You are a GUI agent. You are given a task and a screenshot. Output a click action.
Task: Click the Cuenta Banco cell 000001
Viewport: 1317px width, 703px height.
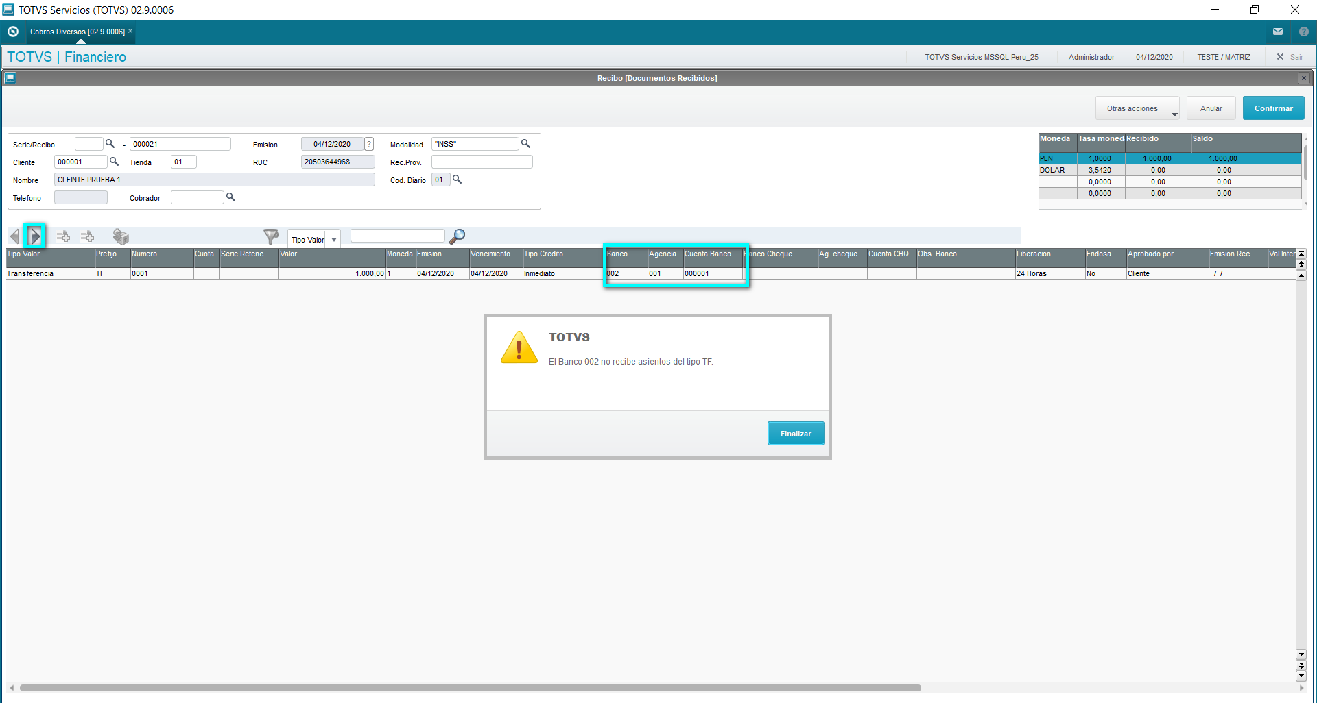coord(713,273)
